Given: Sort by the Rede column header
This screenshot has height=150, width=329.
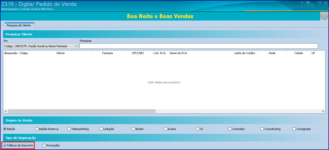Looking at the screenshot, I should [x=272, y=53].
